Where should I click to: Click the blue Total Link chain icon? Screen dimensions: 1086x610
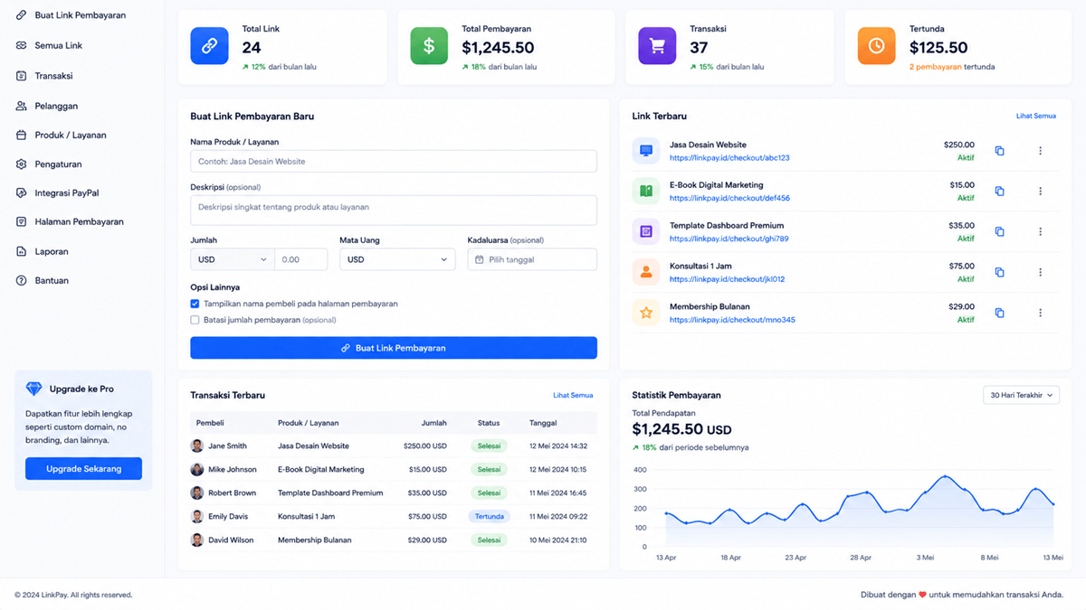coord(209,46)
